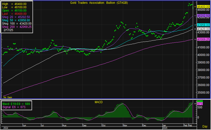Click the Macd E19-E9 legend line
The height and width of the screenshot is (130, 211).
coord(17,104)
